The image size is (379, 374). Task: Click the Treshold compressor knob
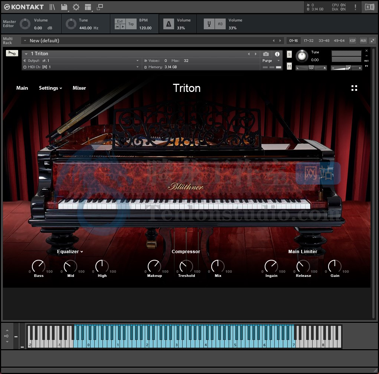click(186, 267)
